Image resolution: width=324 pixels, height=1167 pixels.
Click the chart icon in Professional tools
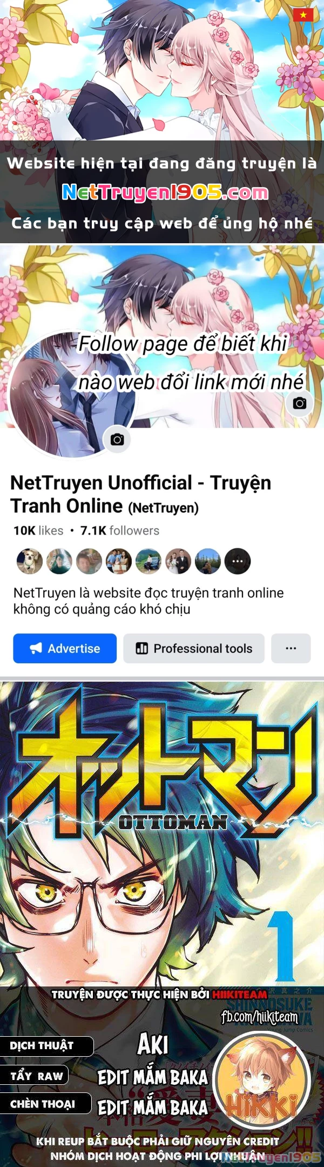tap(142, 648)
